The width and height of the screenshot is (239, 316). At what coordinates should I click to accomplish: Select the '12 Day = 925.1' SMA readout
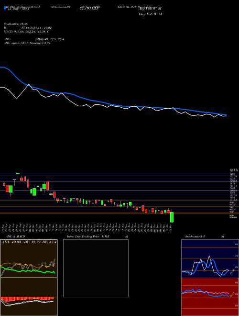pos(19,9)
